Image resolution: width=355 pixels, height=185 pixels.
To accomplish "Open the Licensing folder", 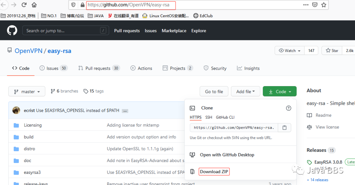I will (x=33, y=125).
